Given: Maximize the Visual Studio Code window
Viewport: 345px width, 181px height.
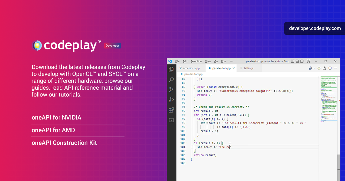Looking at the screenshot, I should click(326, 61).
